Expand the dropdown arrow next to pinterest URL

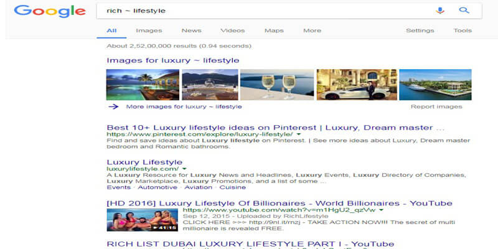click(298, 134)
